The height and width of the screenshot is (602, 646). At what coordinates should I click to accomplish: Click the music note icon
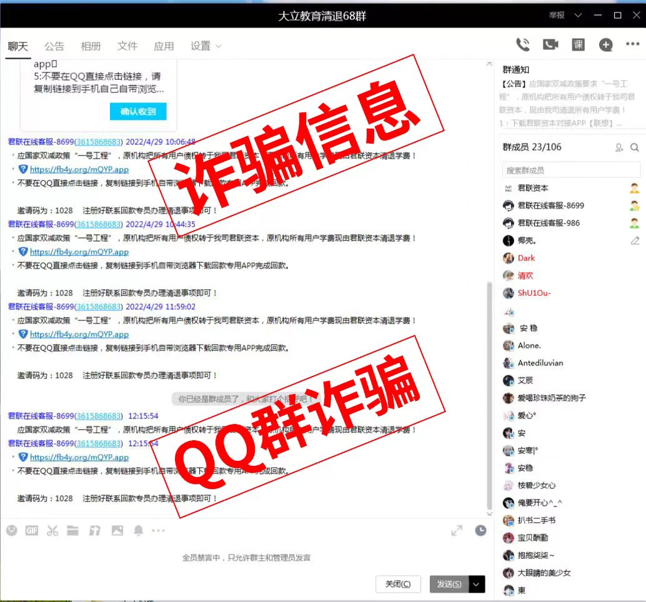tap(95, 530)
